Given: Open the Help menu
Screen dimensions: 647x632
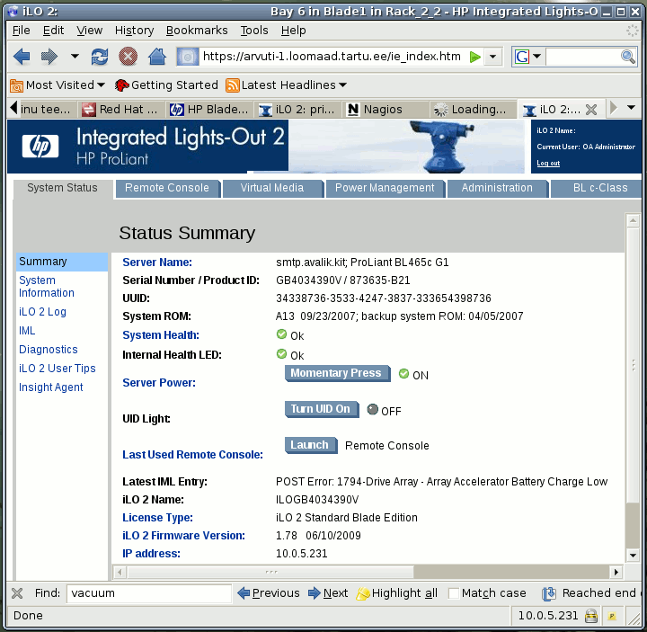Looking at the screenshot, I should [x=293, y=31].
